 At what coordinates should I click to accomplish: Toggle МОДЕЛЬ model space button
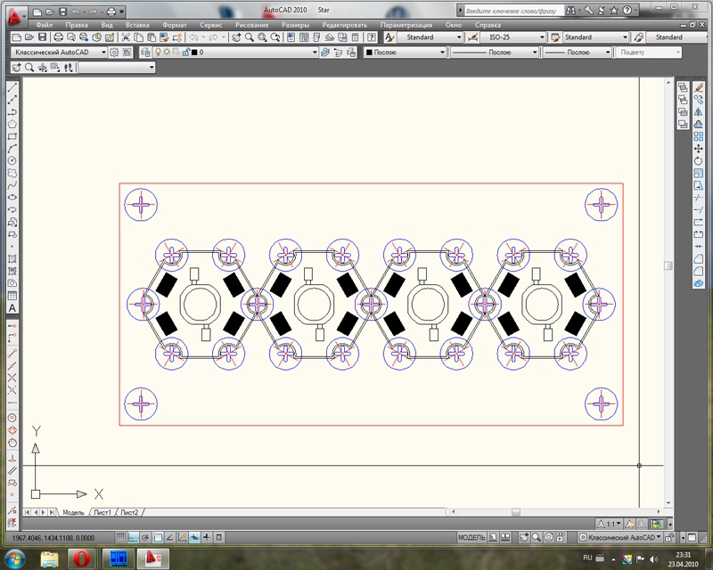tap(471, 538)
